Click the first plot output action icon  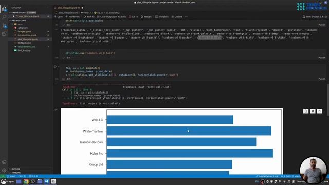pos(306,111)
